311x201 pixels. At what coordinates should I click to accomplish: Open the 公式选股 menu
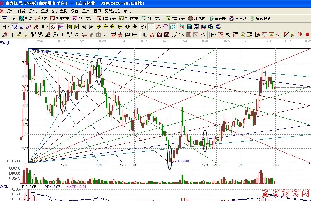point(60,11)
